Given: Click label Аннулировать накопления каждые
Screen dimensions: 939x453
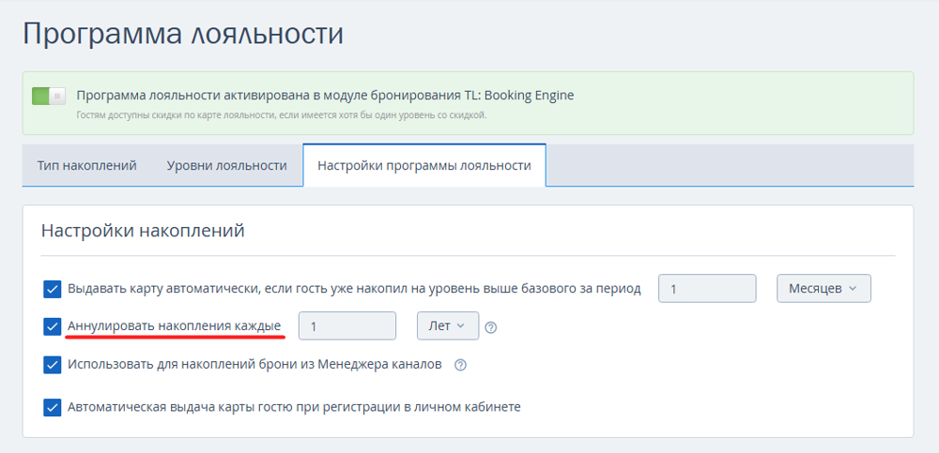Looking at the screenshot, I should (175, 326).
